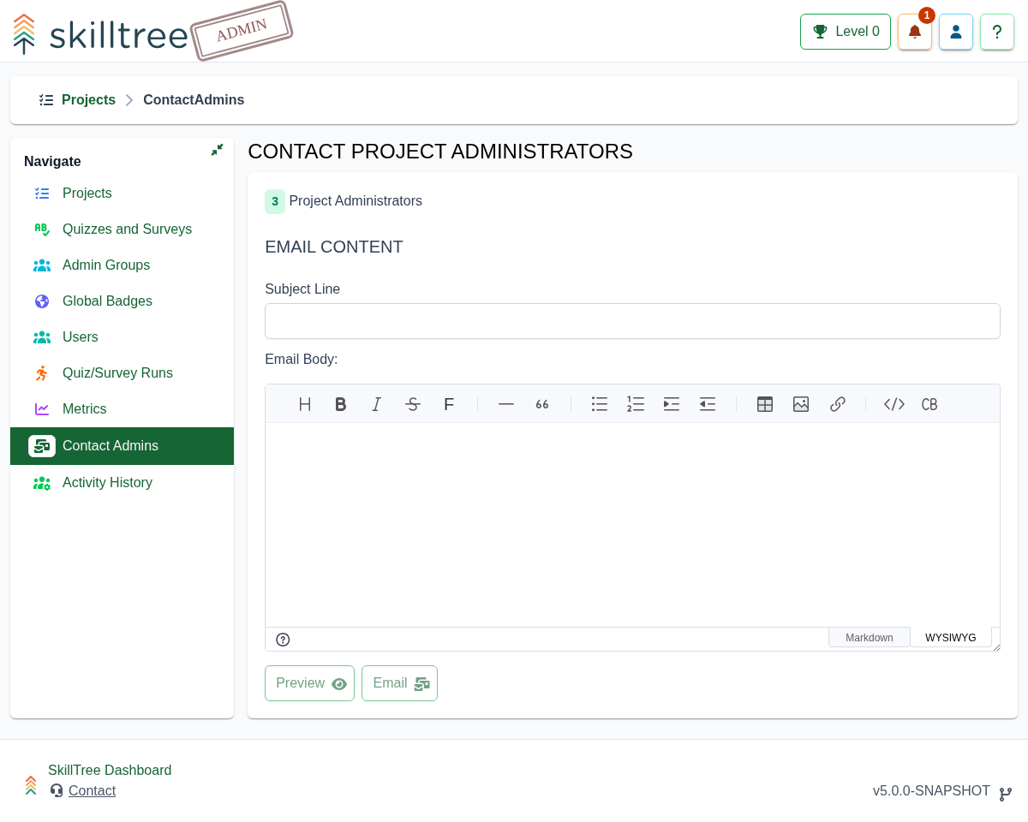Collapse the Navigate sidebar
This screenshot has width=1028, height=822.
pyautogui.click(x=217, y=150)
